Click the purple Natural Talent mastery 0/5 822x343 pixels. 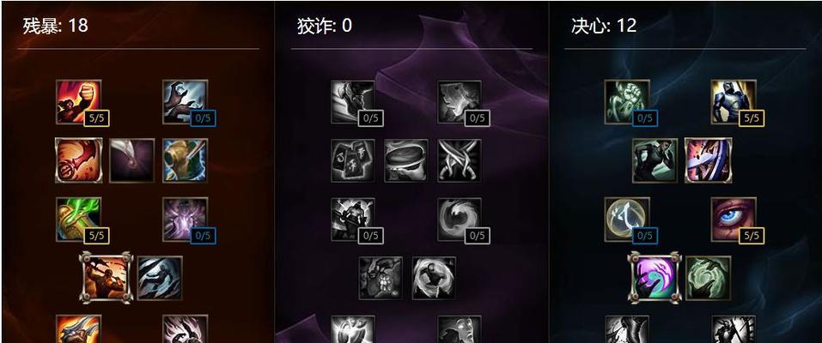pos(185,220)
